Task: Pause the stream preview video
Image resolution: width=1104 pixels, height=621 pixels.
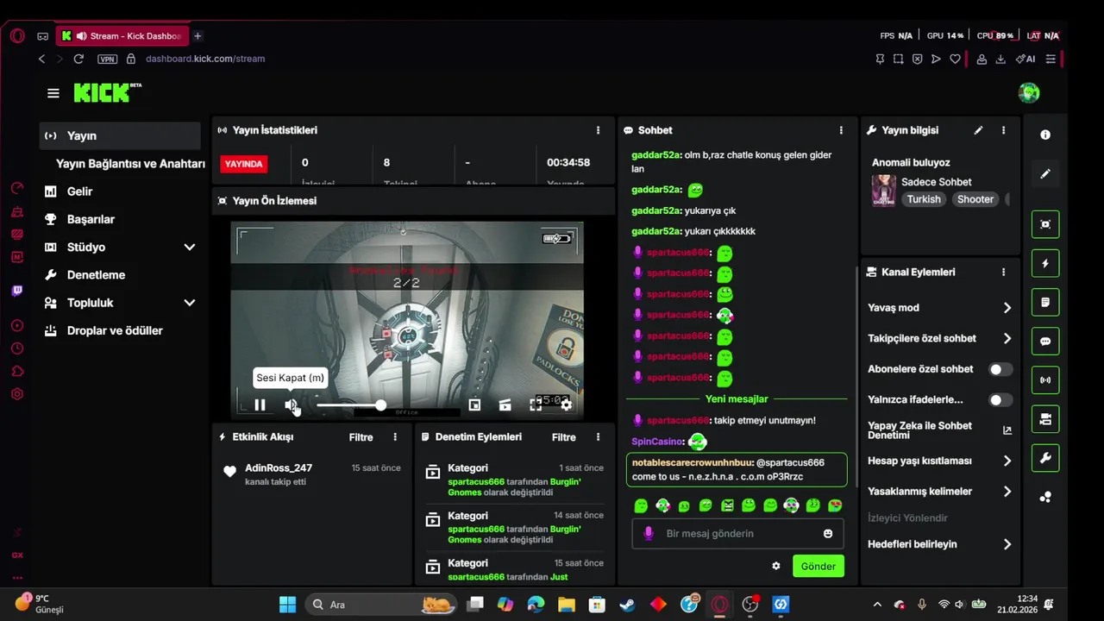Action: click(x=260, y=405)
